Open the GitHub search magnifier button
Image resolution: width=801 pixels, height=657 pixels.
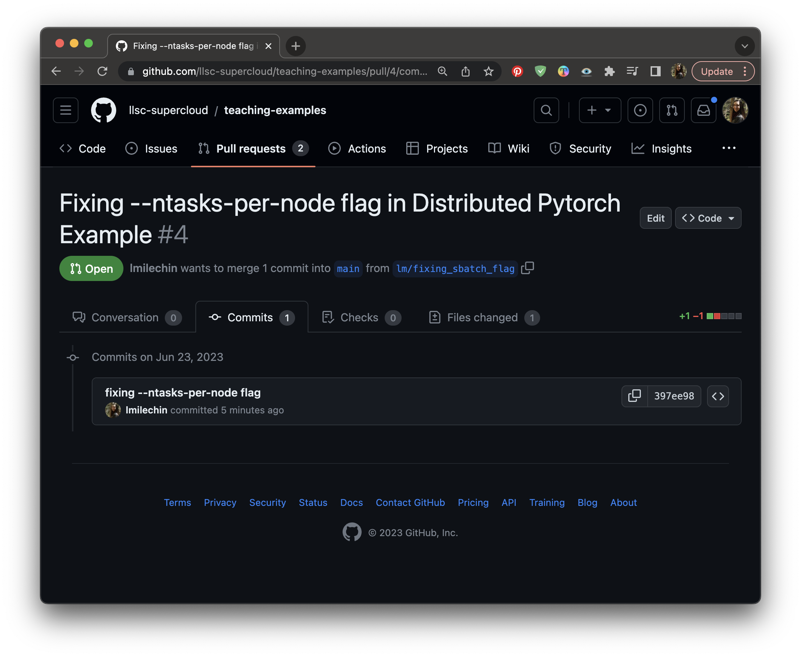pyautogui.click(x=546, y=110)
